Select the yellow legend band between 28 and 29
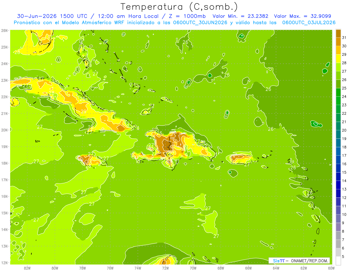Viewport: 352px width, 272px height. click(x=338, y=59)
